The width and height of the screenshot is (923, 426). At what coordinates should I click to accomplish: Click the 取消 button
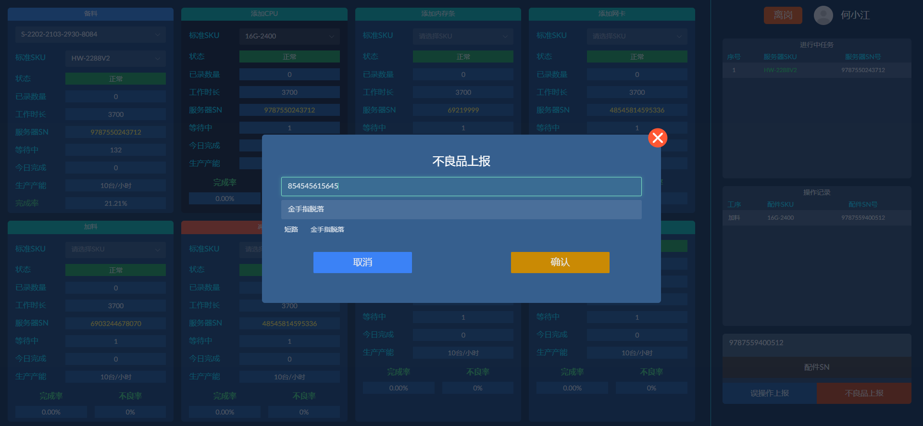click(362, 263)
